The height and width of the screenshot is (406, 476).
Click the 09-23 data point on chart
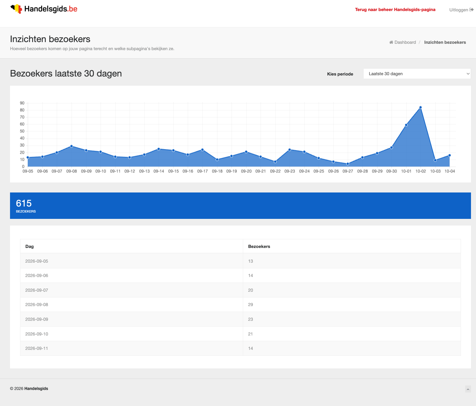point(290,150)
